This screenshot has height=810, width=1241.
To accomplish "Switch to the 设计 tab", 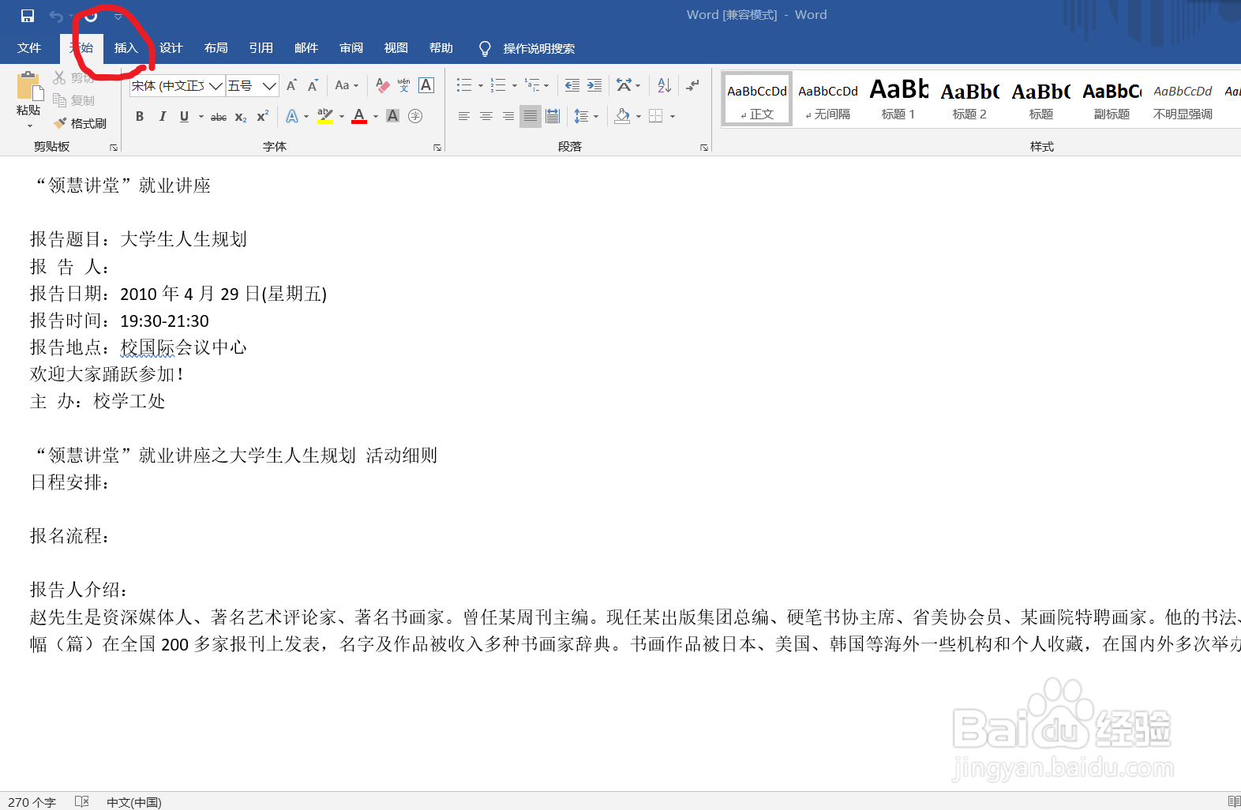I will [171, 48].
